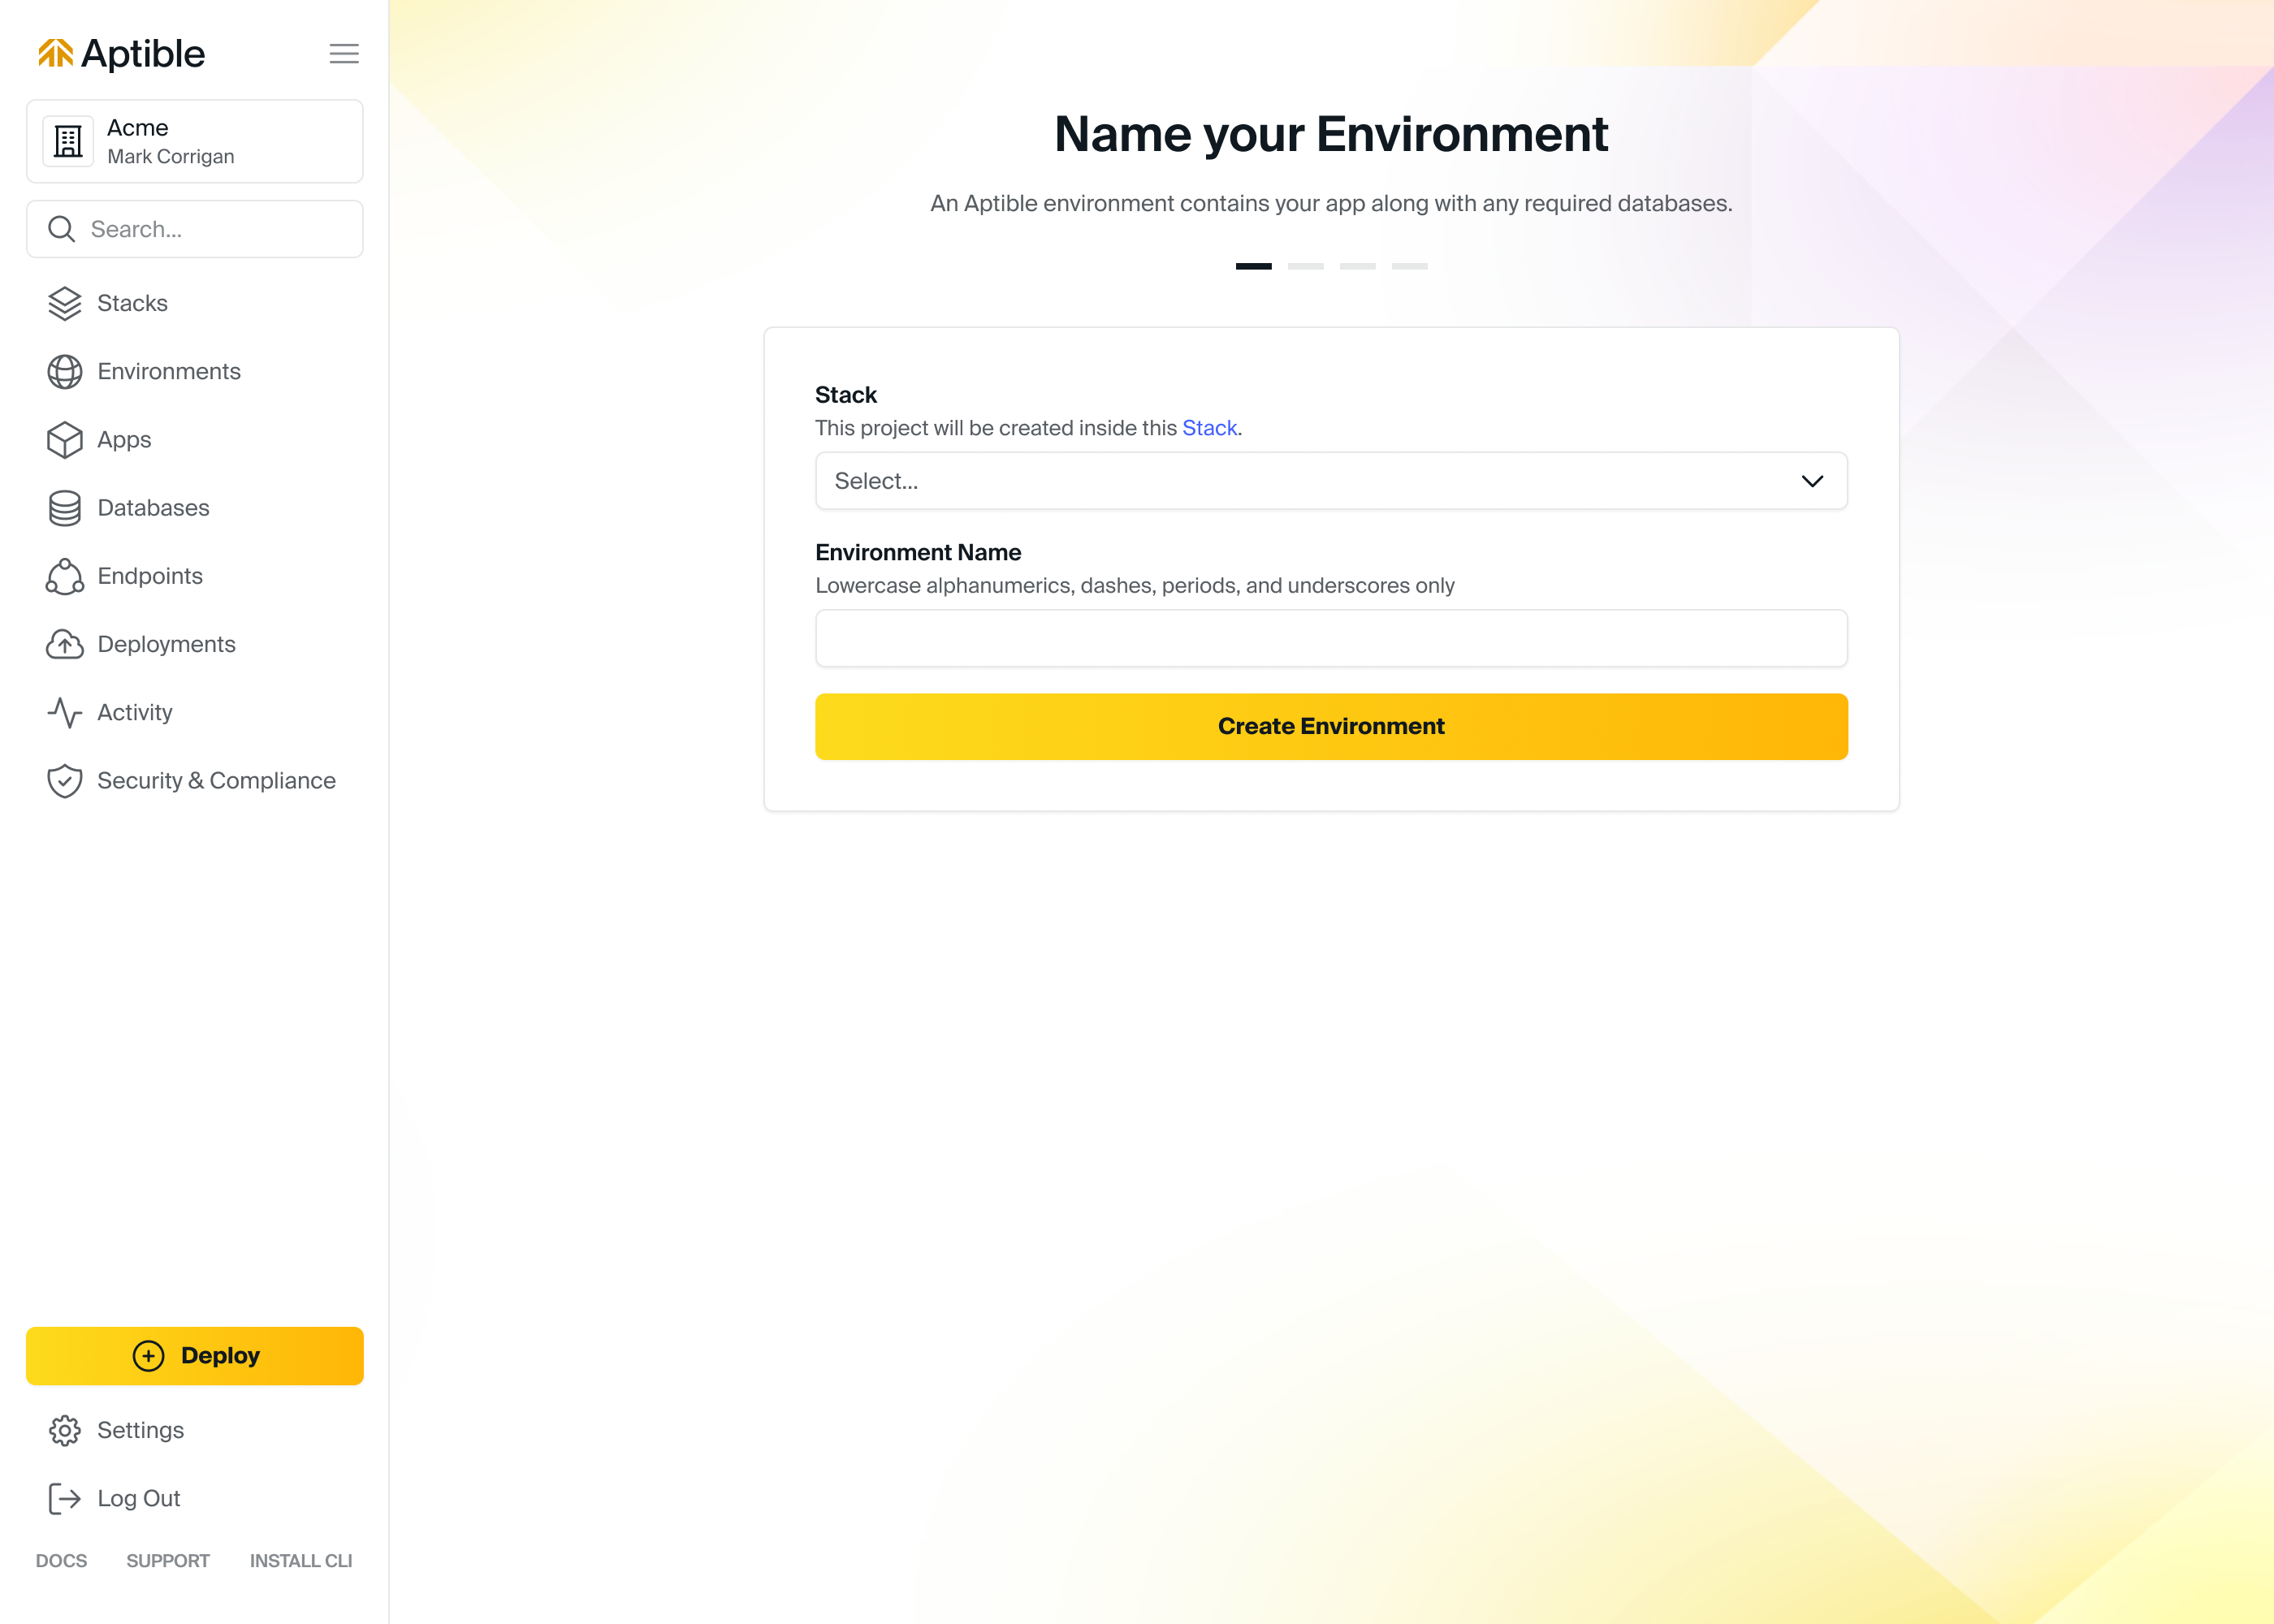The image size is (2274, 1624).
Task: Click the Settings gear icon
Action: pyautogui.click(x=65, y=1431)
